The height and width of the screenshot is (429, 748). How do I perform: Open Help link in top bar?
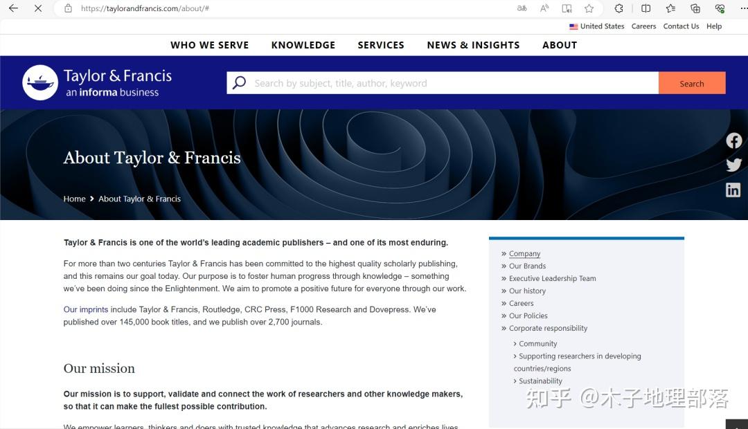713,26
